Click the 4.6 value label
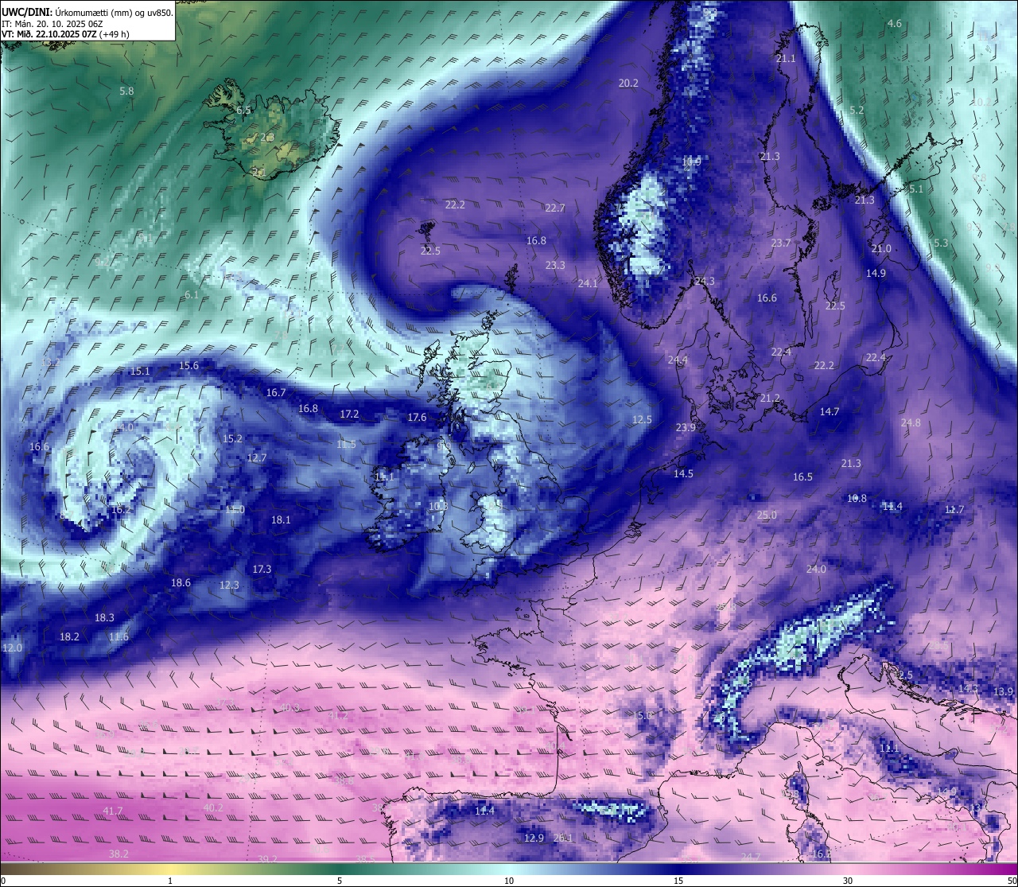The image size is (1018, 887). [x=895, y=24]
